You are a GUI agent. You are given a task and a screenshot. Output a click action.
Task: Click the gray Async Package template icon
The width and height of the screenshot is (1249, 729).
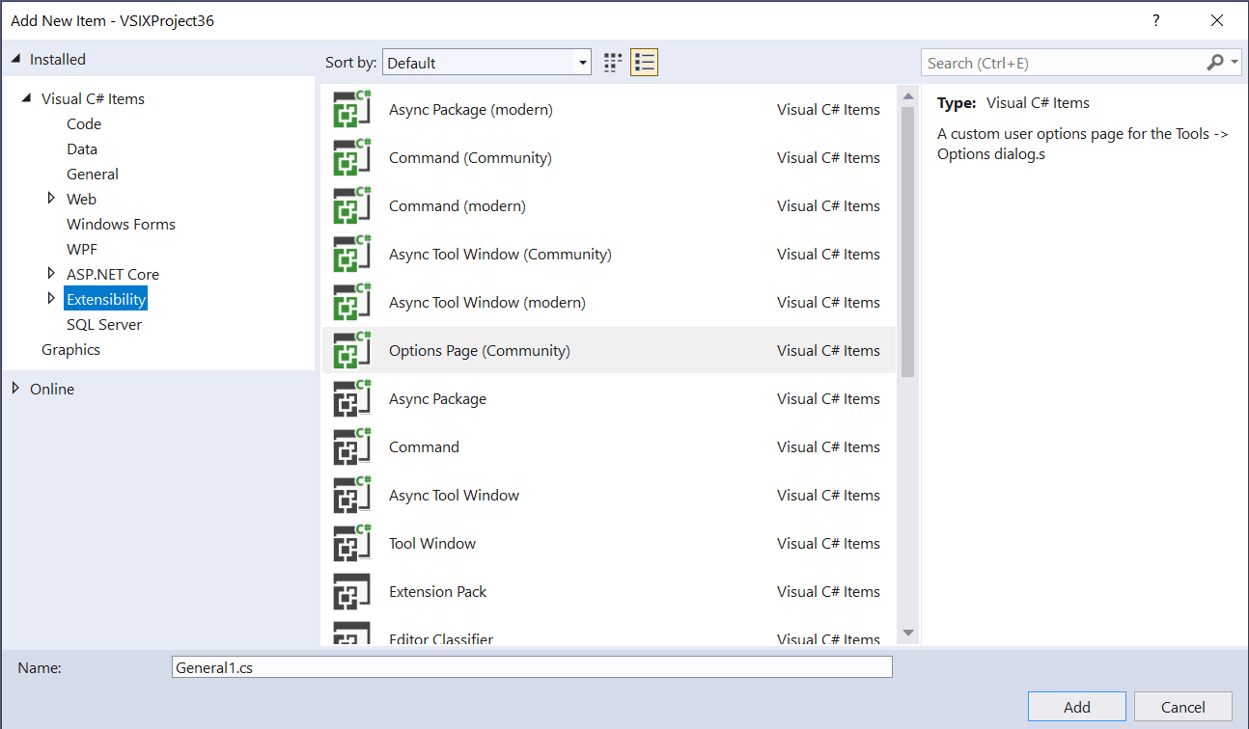(352, 398)
